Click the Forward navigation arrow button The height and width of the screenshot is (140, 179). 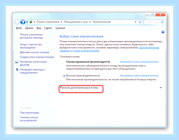point(23,22)
